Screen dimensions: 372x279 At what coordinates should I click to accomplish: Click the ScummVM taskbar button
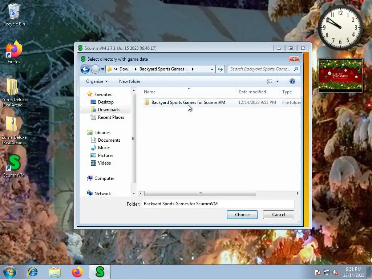(100, 272)
